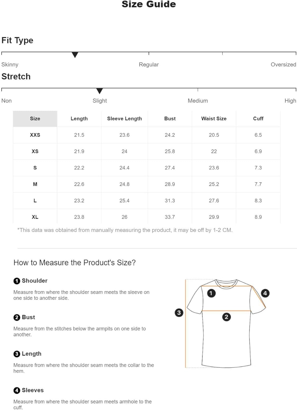This screenshot has width=297, height=410.
Task: Click marker 1 on the t-shirt diagram
Action: 211,293
